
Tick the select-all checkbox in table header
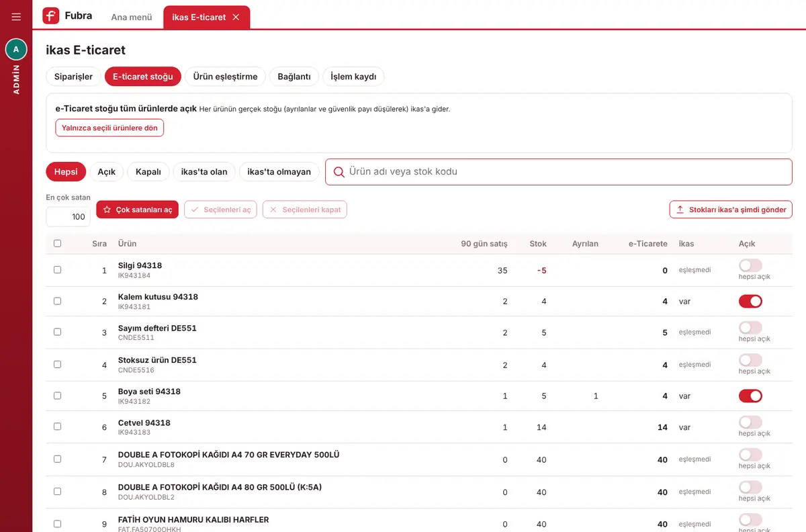click(57, 243)
